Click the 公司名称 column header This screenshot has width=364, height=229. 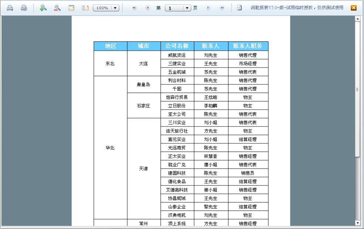177,46
